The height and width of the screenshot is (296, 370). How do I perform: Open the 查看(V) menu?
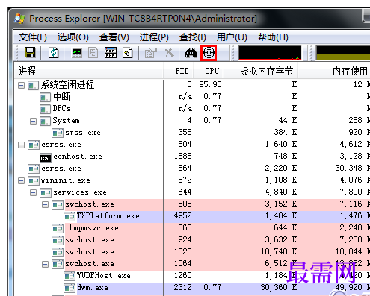(114, 37)
